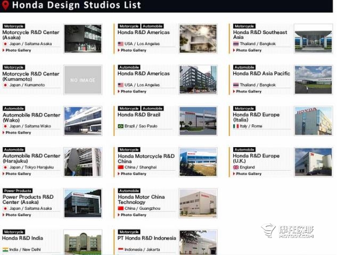Screen dimensions: 337x255
Task: Click the red location pin icon in header
Action: pos(5,5)
